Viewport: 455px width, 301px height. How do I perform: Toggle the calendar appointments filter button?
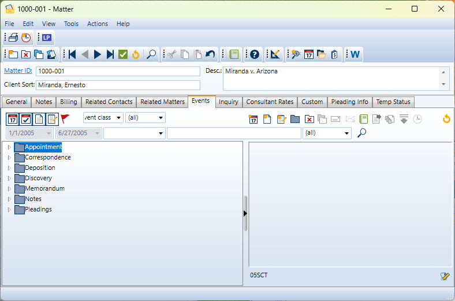[x=12, y=119]
